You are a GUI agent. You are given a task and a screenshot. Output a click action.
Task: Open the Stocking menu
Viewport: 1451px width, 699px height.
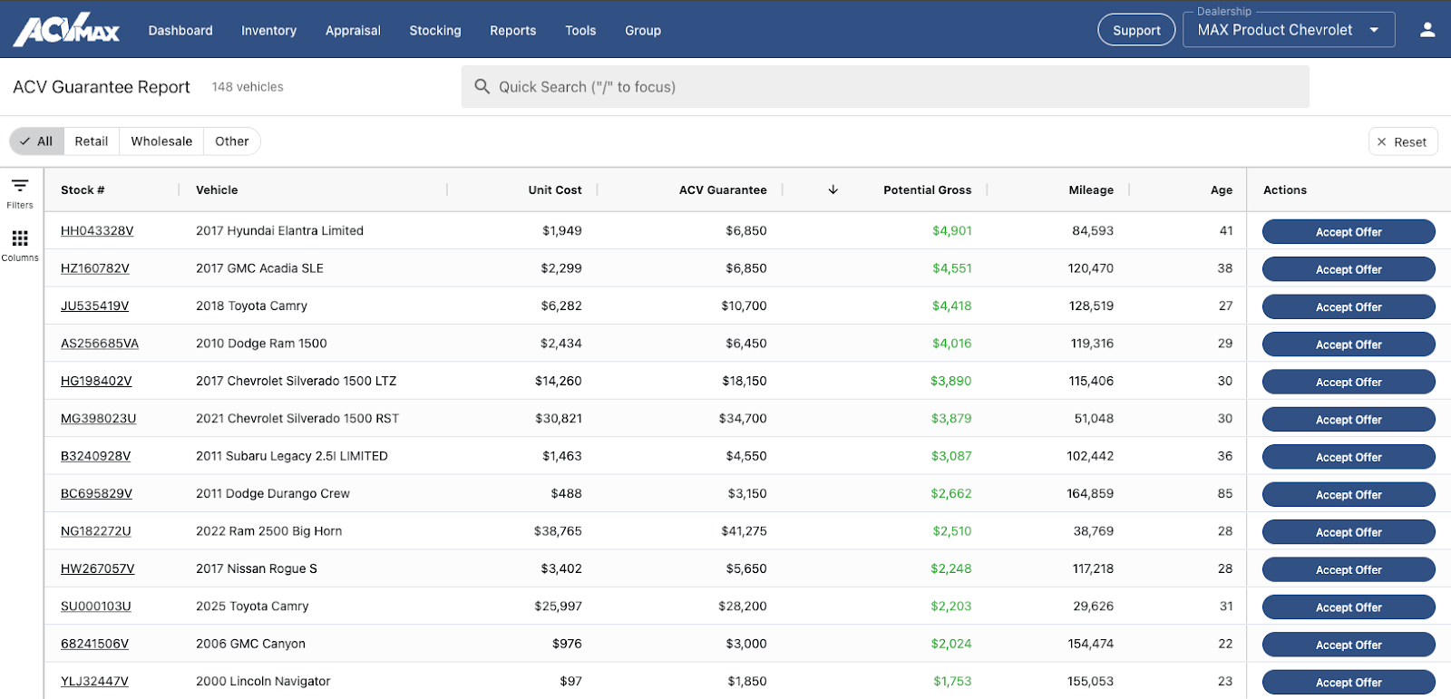click(435, 30)
